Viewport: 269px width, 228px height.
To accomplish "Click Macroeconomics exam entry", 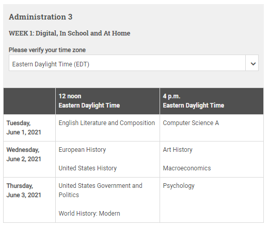I will (x=187, y=168).
